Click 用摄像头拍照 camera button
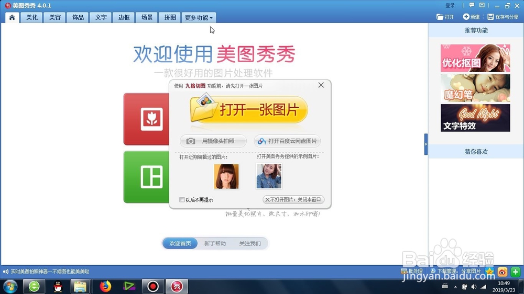The height and width of the screenshot is (294, 524). pos(213,141)
